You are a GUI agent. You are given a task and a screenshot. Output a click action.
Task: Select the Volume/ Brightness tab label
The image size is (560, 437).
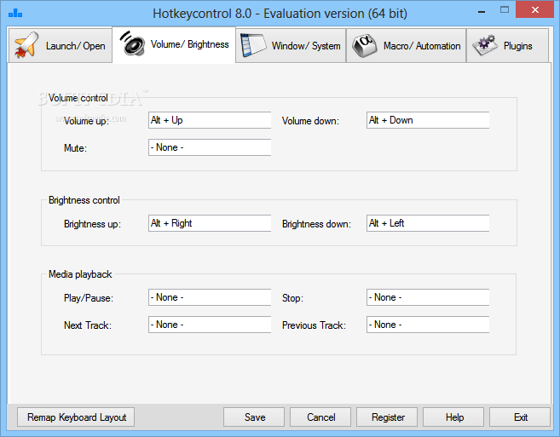(x=189, y=44)
